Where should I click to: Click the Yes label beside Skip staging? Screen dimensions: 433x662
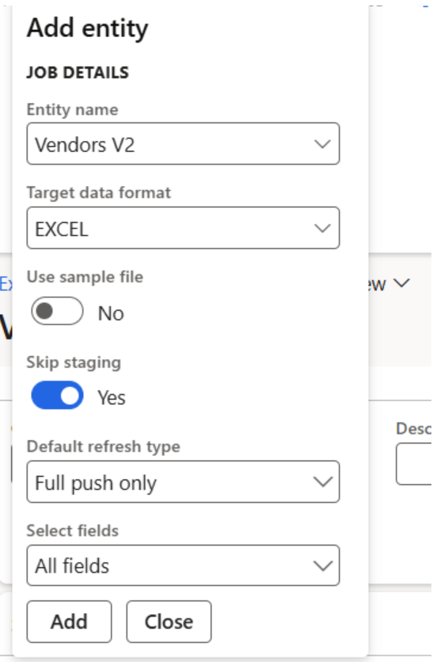pyautogui.click(x=112, y=398)
